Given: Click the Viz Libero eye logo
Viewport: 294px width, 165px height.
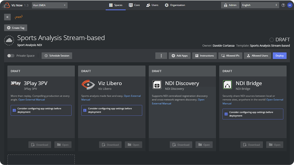Looking at the screenshot, I should point(88,85).
